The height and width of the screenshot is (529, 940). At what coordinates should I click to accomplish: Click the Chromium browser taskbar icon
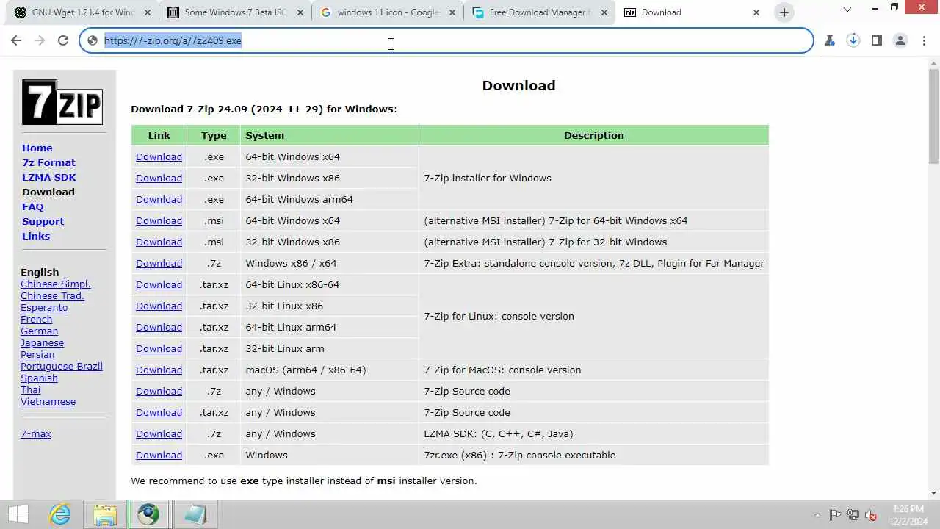click(x=148, y=514)
